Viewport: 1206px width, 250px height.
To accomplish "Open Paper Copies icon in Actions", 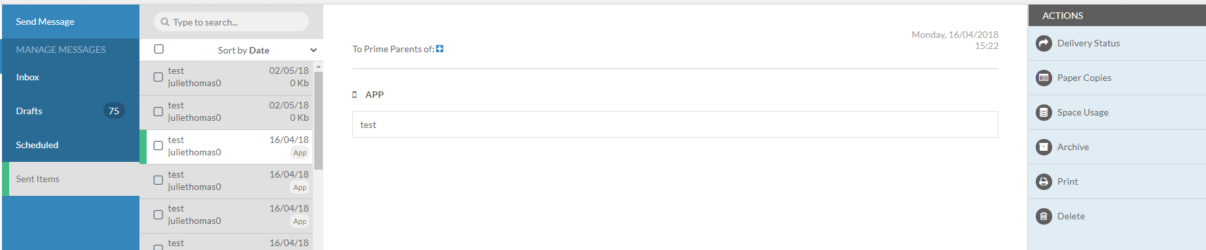I will click(x=1044, y=78).
